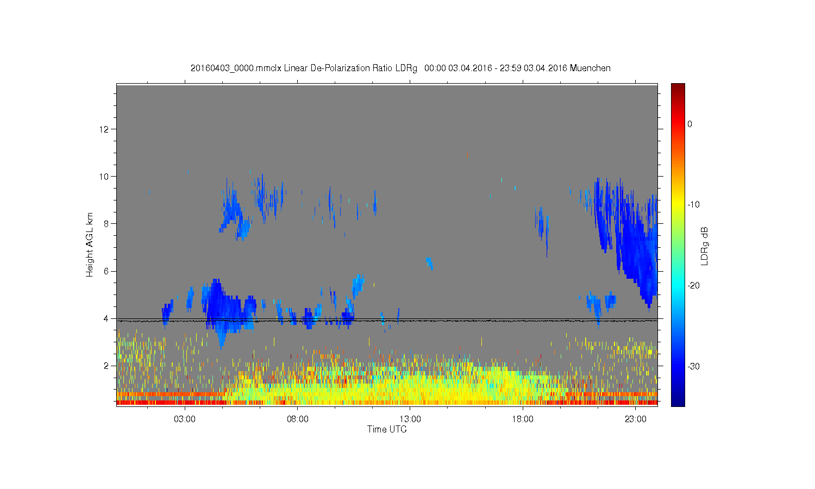The width and height of the screenshot is (815, 489).
Task: Click the 13:00 time tick label
Action: point(410,419)
